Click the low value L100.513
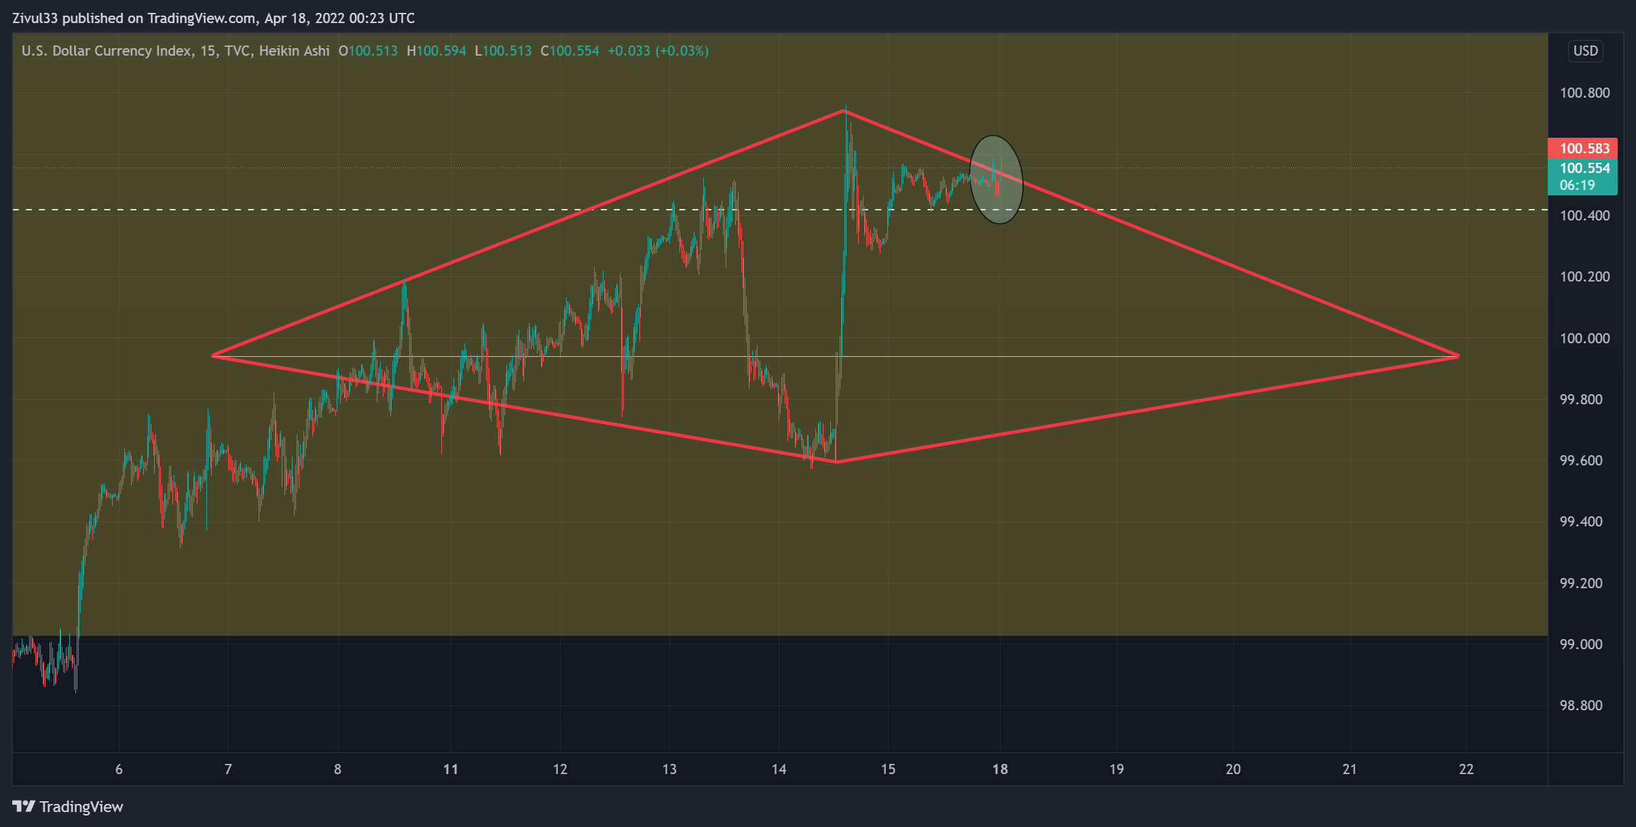 tap(503, 51)
